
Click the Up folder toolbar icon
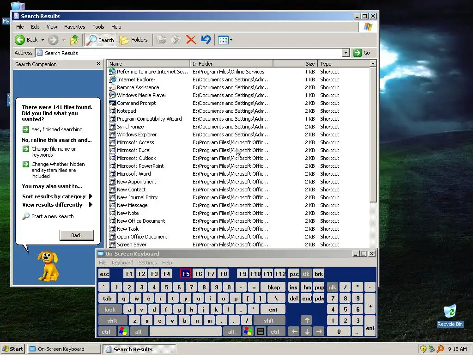point(74,40)
